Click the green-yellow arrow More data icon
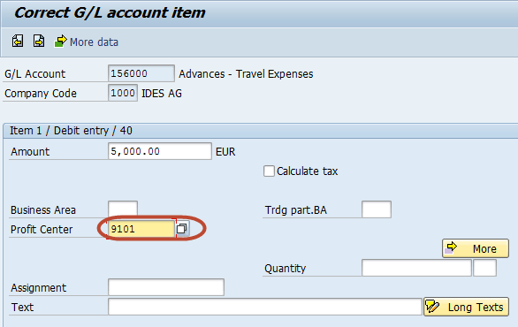518x327 pixels. [60, 42]
